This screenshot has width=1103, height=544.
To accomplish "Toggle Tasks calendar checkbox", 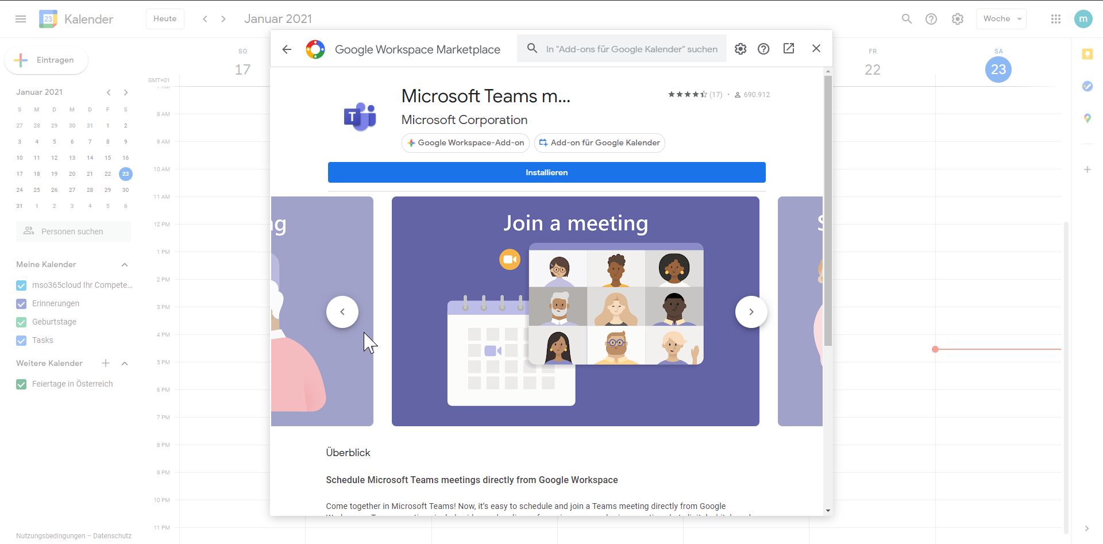I will point(21,341).
